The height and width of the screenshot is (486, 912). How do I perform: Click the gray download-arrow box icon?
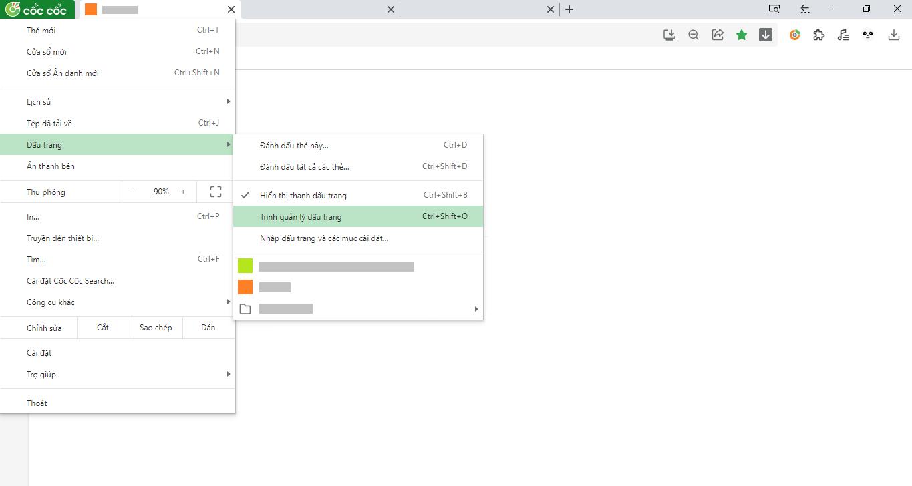(766, 35)
